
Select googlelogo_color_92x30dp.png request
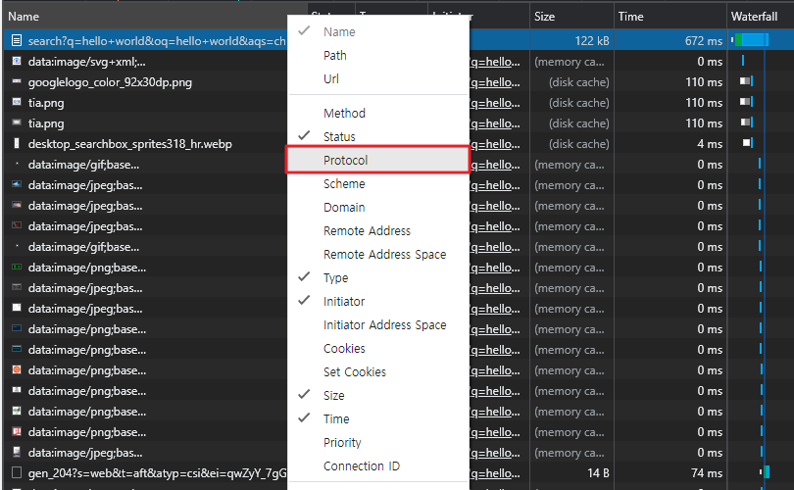[x=110, y=82]
